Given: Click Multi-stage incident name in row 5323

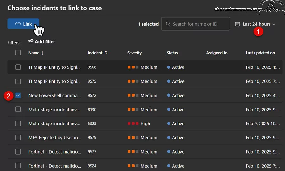Looking at the screenshot, I should click(54, 123).
